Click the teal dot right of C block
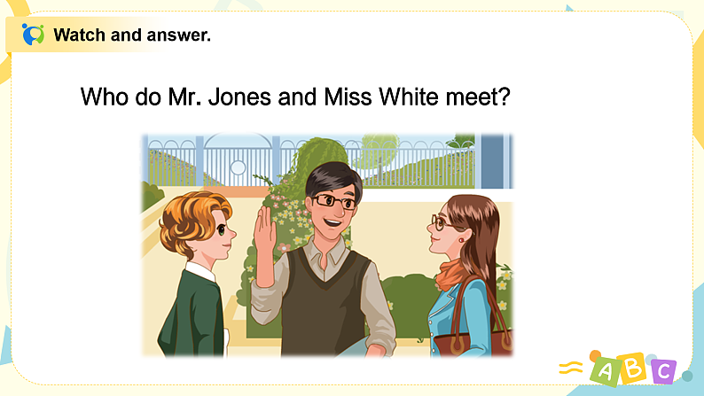Viewport: 704px width, 396px height. (687, 376)
